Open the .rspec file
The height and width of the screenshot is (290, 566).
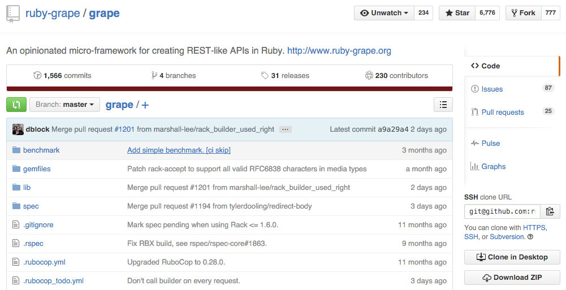(33, 244)
